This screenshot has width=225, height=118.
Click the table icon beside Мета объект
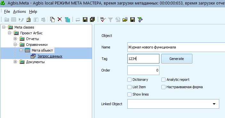[x=28, y=50]
